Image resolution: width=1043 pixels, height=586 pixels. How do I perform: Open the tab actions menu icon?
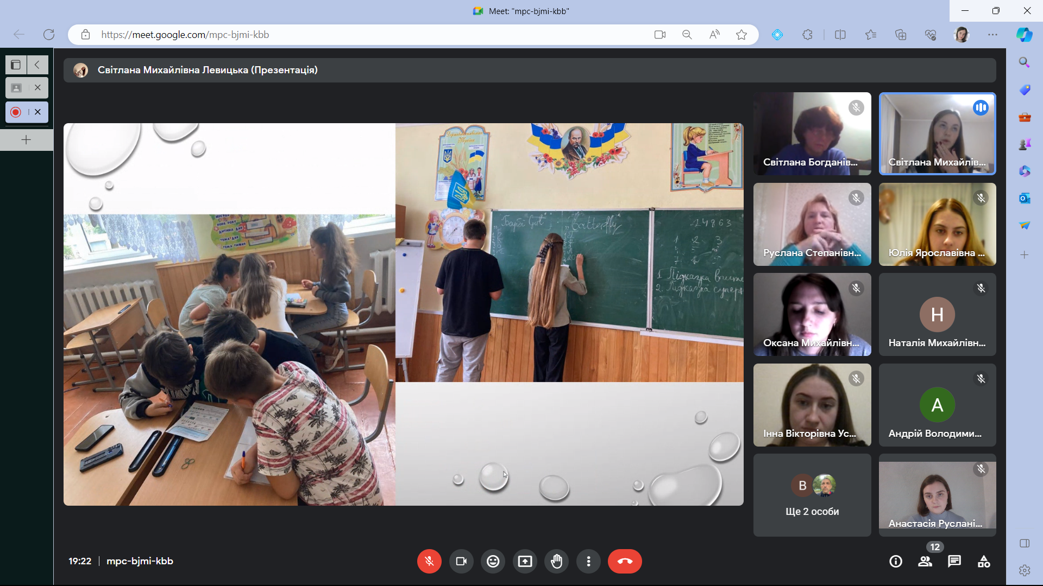pos(16,65)
